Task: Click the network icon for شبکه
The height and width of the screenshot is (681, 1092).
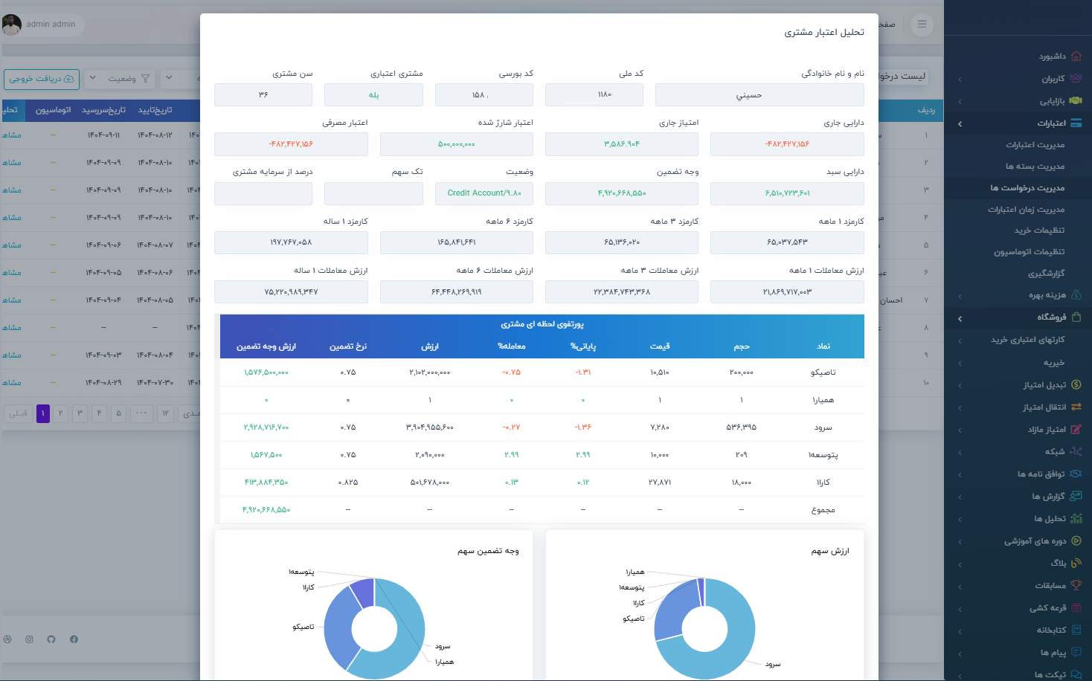Action: click(1076, 452)
